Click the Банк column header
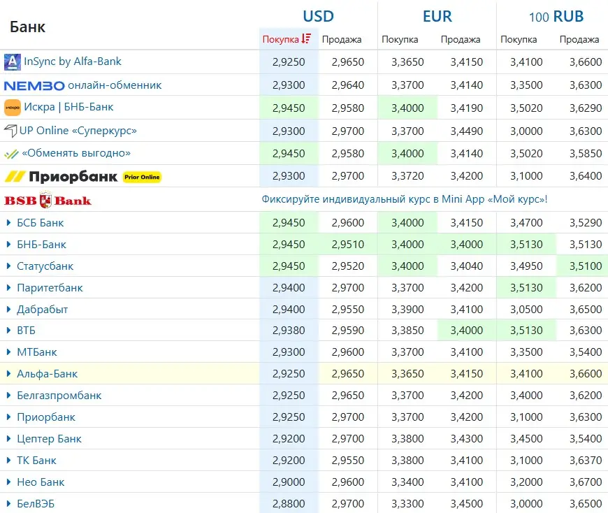 click(x=27, y=27)
